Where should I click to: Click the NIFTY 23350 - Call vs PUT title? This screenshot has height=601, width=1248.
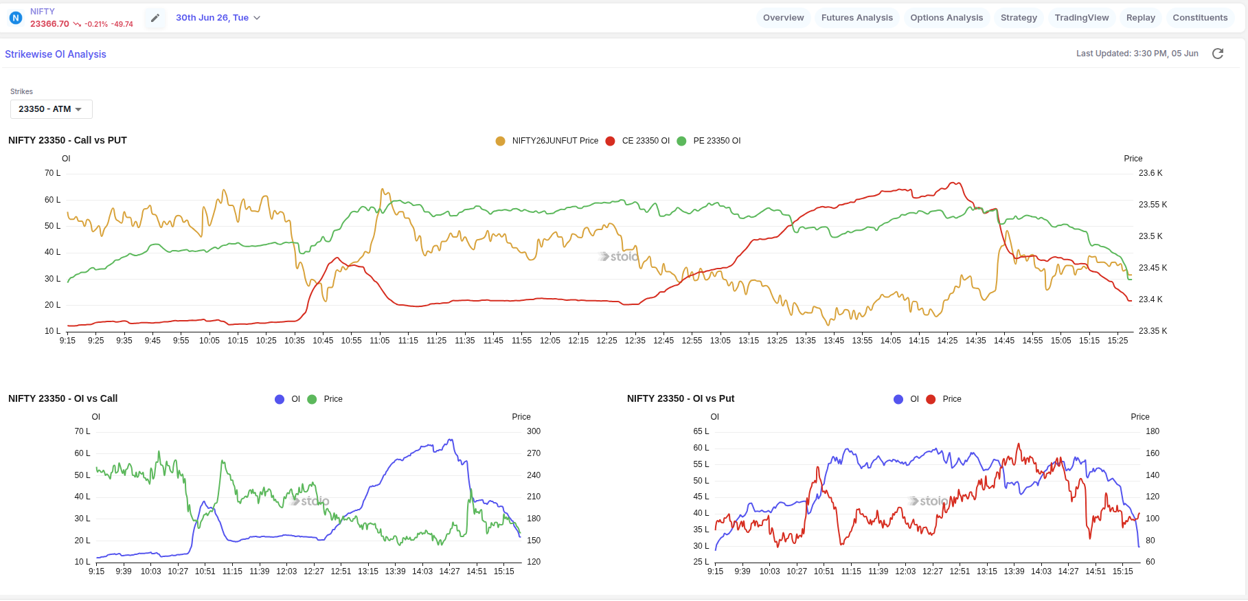[67, 140]
